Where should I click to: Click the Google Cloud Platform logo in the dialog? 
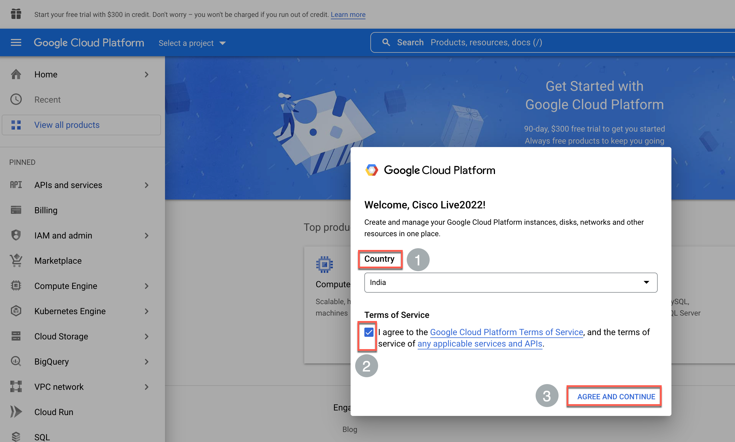coord(430,170)
